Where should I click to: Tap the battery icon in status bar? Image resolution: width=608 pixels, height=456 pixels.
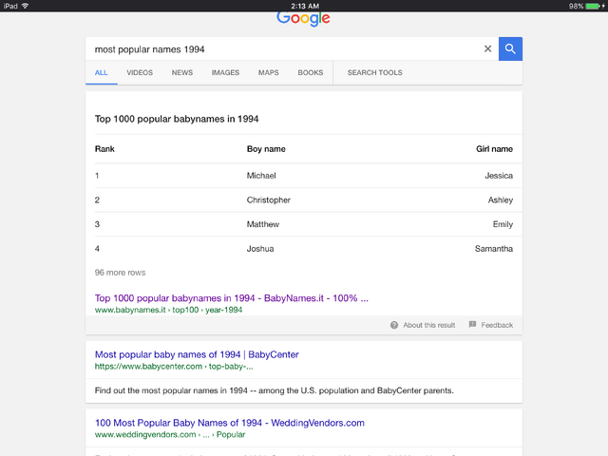594,6
